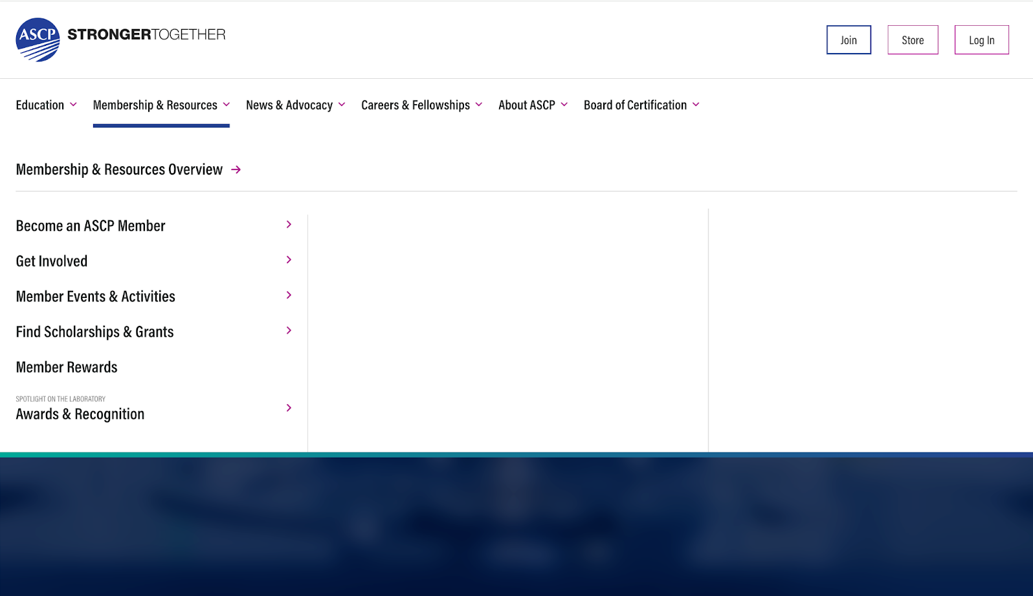Select Member Events & Activities
The width and height of the screenshot is (1033, 596).
coord(96,296)
